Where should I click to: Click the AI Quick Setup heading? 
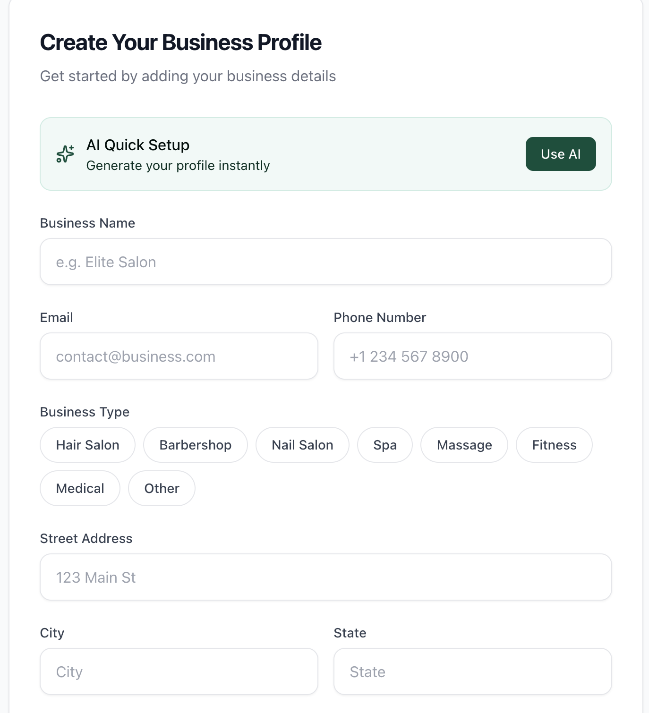(x=138, y=145)
